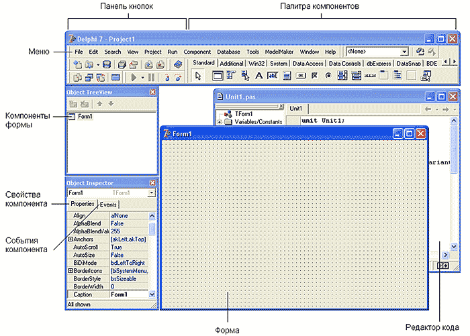
Task: Click the Open Project toolbar icon
Action: pos(134,64)
